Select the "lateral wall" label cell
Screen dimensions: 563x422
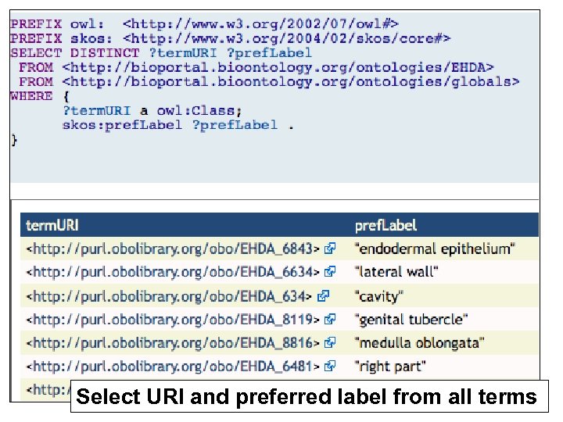coord(396,273)
